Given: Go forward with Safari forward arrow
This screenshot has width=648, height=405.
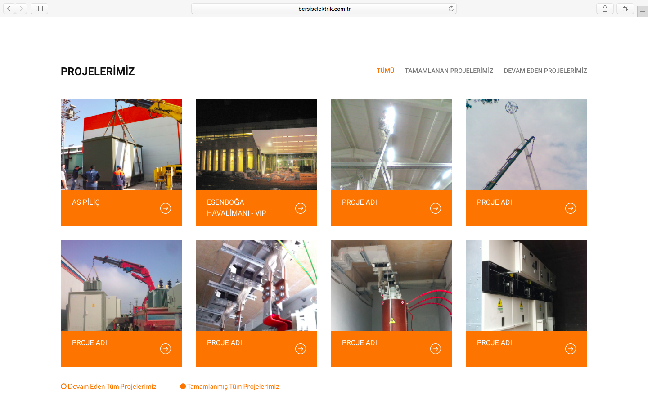Looking at the screenshot, I should [x=21, y=9].
